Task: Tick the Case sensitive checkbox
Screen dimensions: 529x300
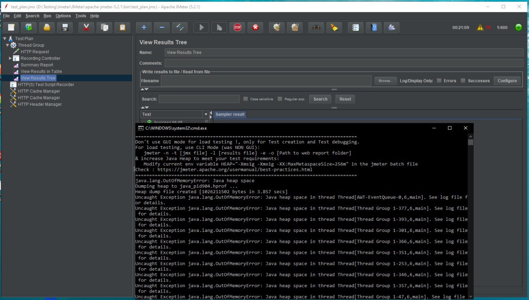Action: click(246, 99)
